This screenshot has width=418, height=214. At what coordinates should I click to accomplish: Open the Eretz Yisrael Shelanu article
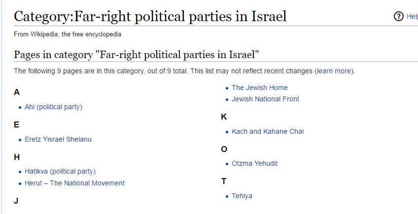58,139
